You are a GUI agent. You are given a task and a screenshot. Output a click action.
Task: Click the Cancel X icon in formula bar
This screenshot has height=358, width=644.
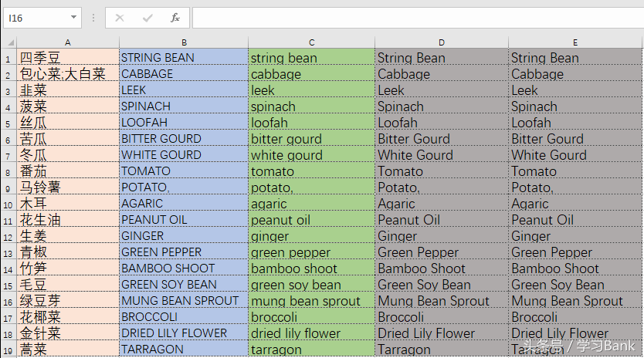[x=120, y=17]
